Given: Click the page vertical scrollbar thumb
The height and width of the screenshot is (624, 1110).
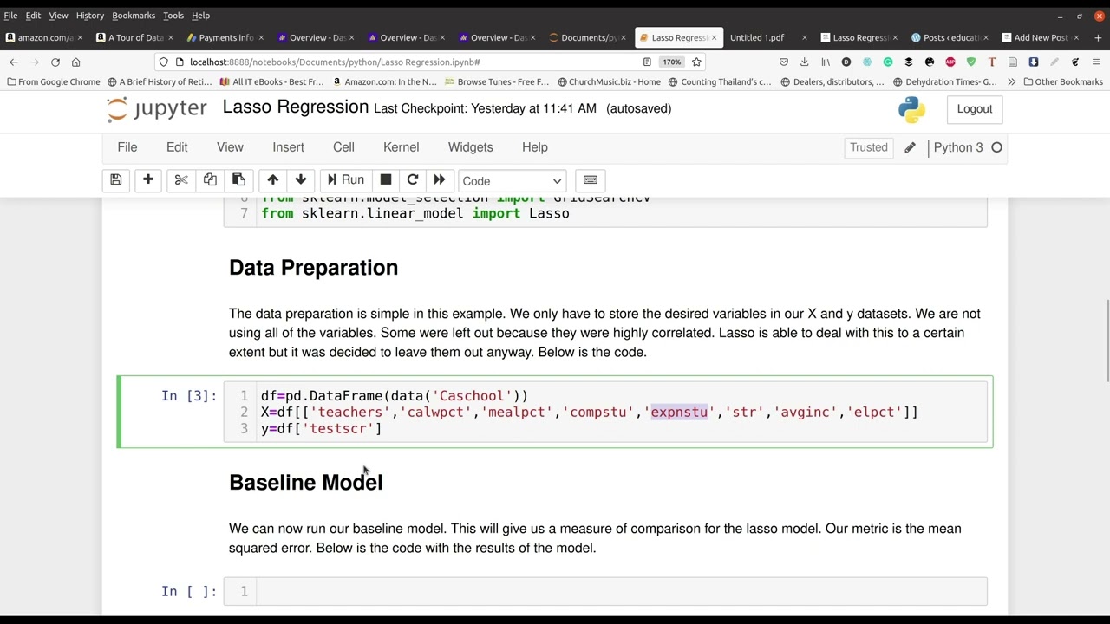Looking at the screenshot, I should point(1107,340).
